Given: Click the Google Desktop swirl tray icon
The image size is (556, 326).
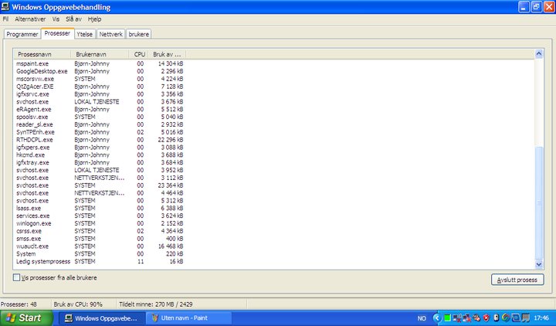Looking at the screenshot, I should point(506,318).
